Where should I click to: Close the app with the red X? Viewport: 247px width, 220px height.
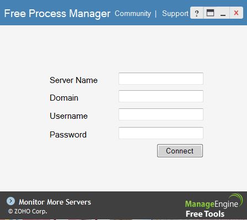pos(236,13)
